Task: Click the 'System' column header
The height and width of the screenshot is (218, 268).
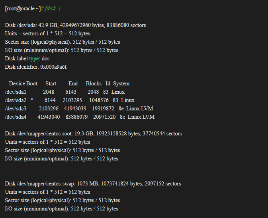Action: [121, 83]
